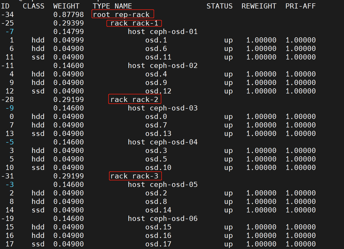
Task: Click the ID column header
Action: 5,6
